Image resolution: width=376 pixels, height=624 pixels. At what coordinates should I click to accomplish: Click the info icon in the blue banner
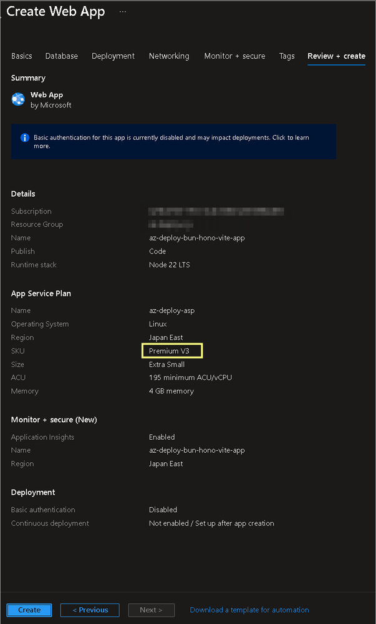[x=25, y=137]
